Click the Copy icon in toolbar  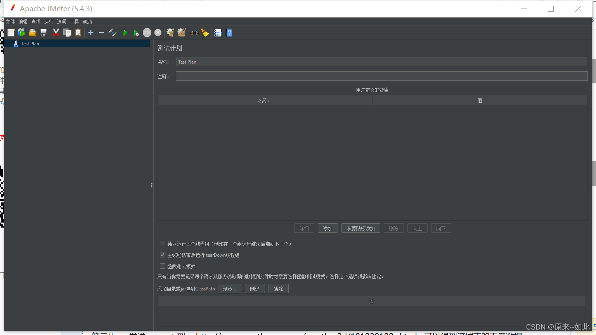pos(67,33)
